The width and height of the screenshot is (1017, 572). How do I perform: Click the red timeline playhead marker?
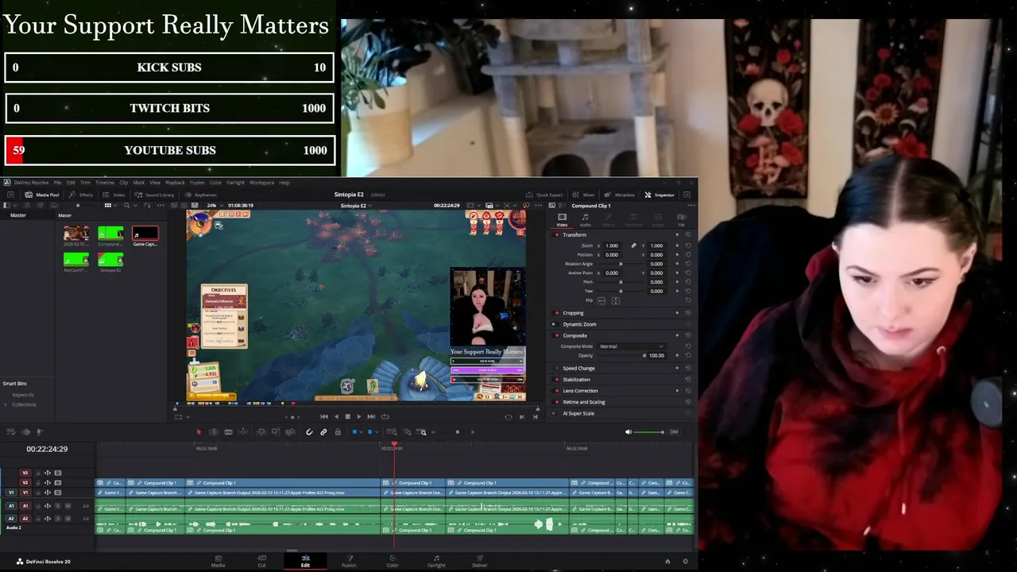pos(394,445)
